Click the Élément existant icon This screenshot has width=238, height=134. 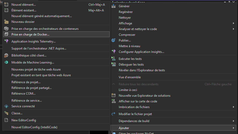click(6, 10)
